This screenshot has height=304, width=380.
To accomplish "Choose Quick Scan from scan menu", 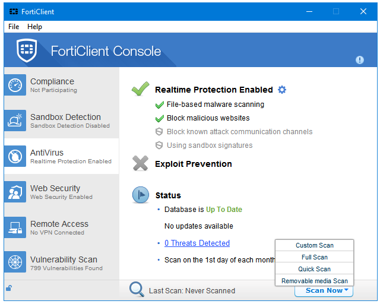I will (315, 269).
